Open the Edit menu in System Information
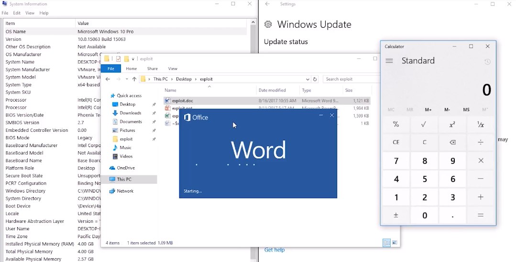This screenshot has height=262, width=516. tap(17, 13)
